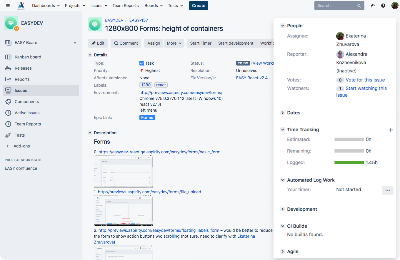The image size is (400, 260).
Task: Expand the EASY Board switcher chevron
Action: 75,43
